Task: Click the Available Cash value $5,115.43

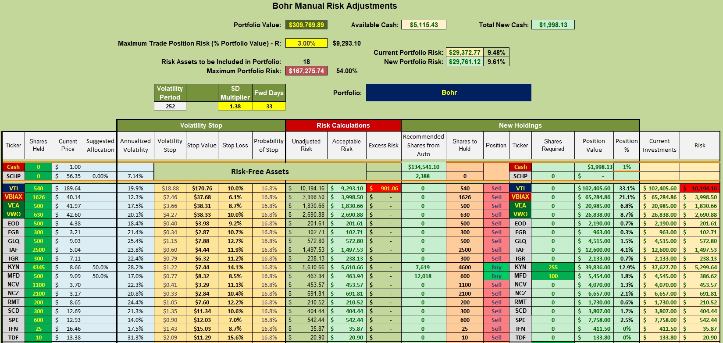Action: coord(424,25)
